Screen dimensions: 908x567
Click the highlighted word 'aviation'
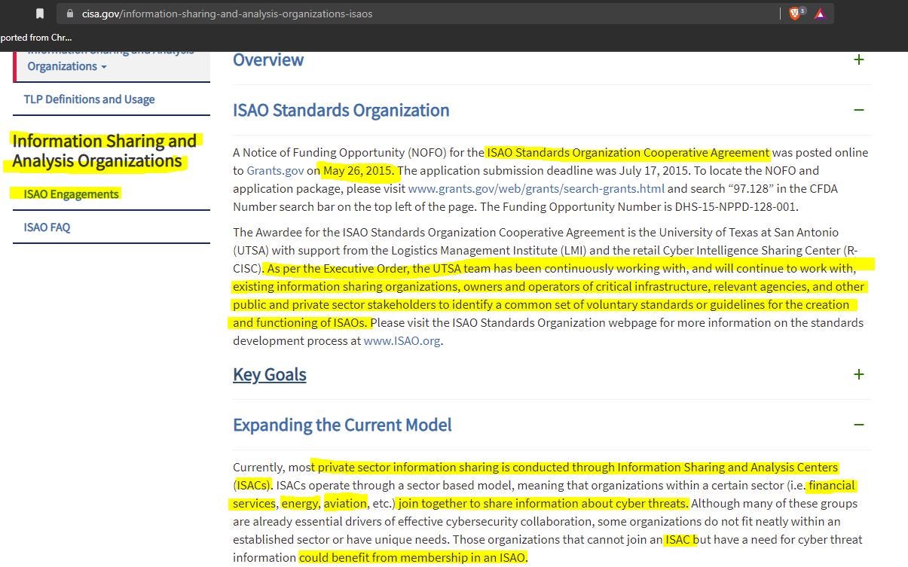pyautogui.click(x=345, y=503)
